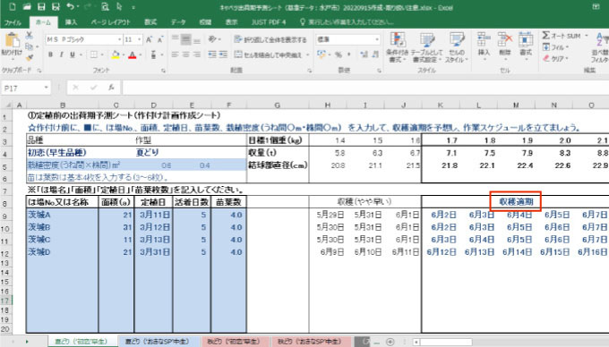Open Cell Styles (セルのスタイル)
Image resolution: width=609 pixels, height=347 pixels.
457,47
